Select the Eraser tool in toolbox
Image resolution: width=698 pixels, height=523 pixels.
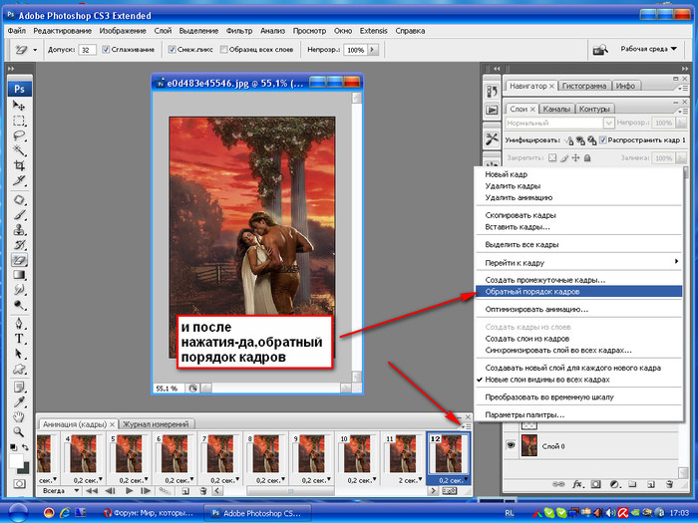[x=19, y=260]
